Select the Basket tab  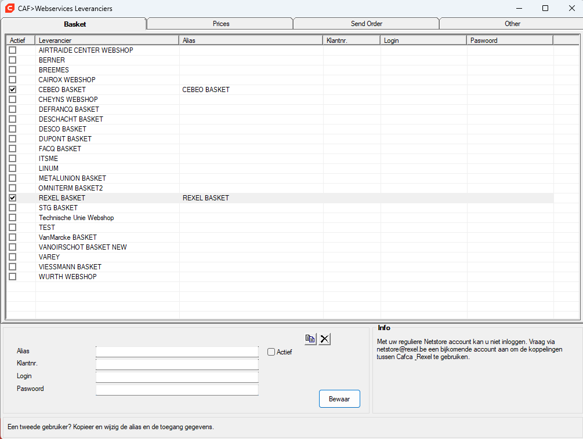(75, 24)
